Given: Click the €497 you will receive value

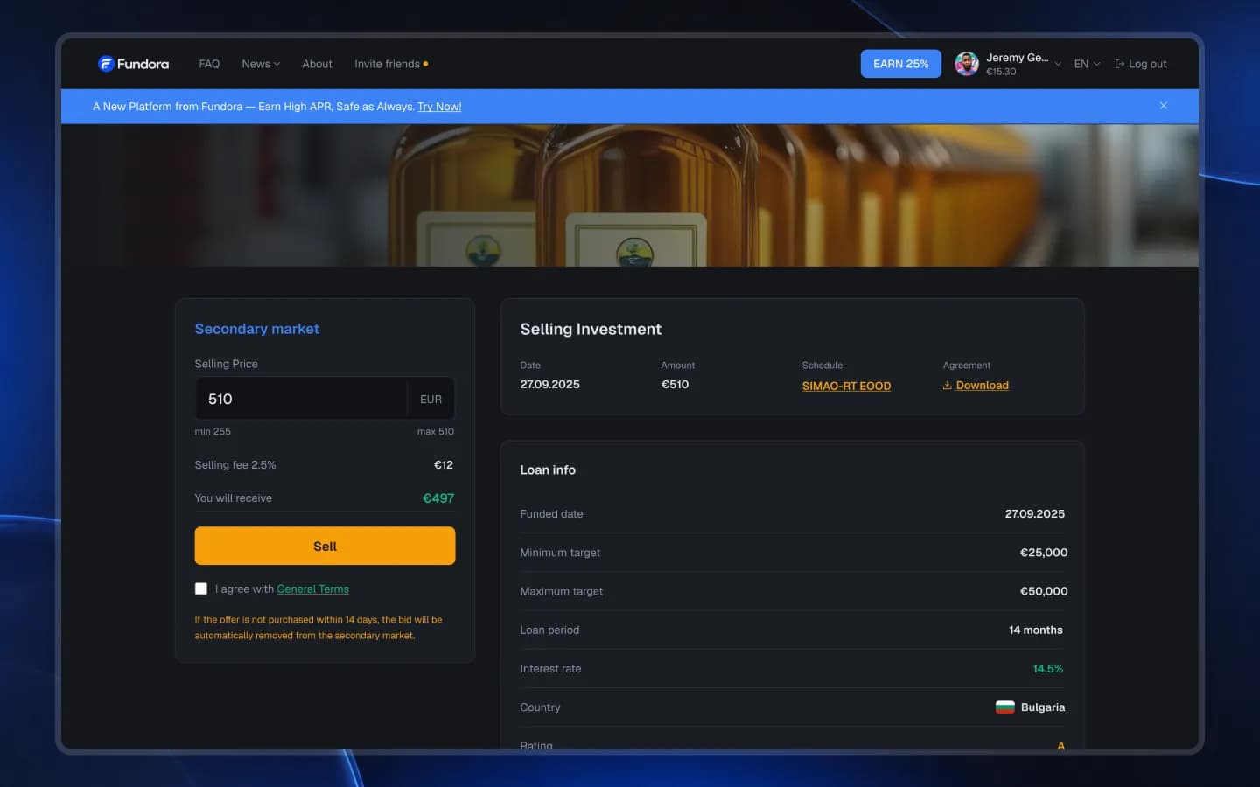Looking at the screenshot, I should coord(438,498).
